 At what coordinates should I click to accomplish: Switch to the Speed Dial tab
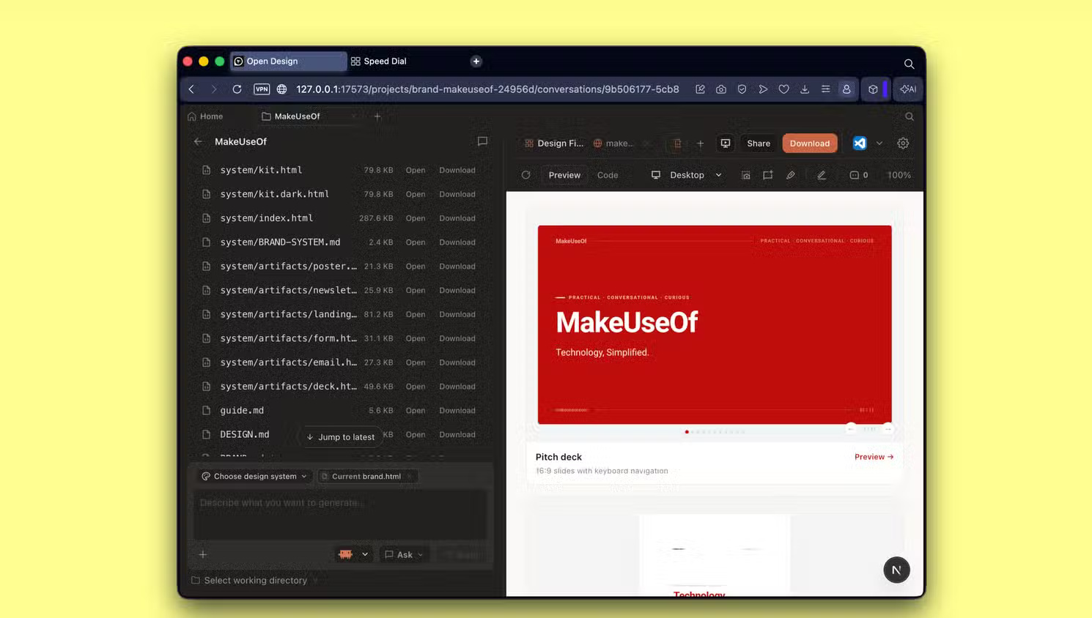(x=385, y=62)
